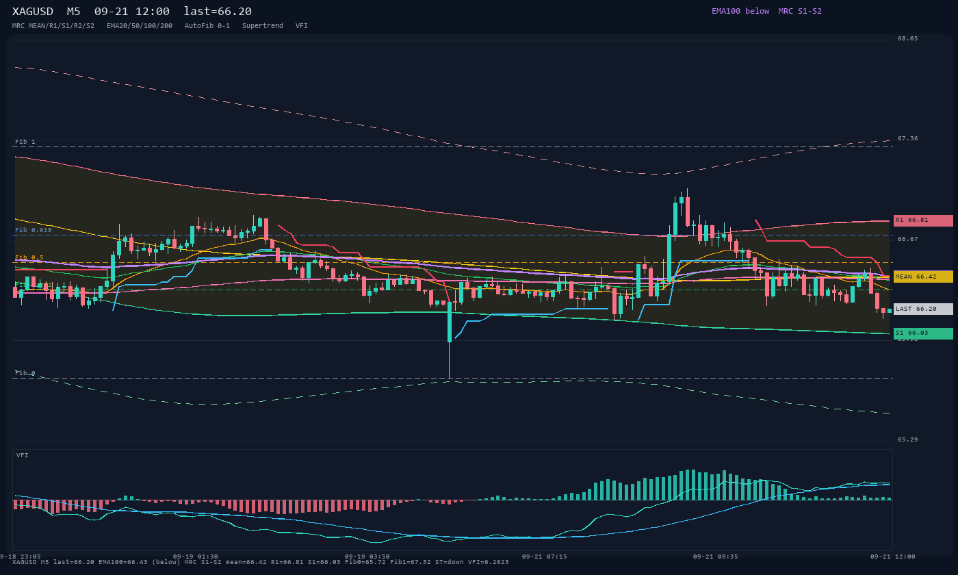
Task: Click the "Fib 0" level label
Action: click(25, 373)
